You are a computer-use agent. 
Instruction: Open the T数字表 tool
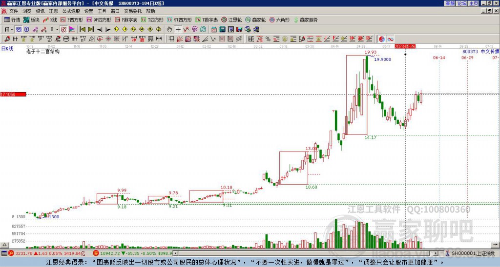click(207, 19)
